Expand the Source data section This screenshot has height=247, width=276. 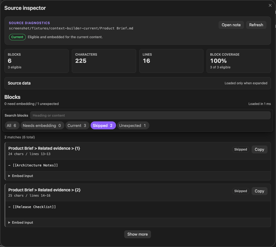pos(137,83)
